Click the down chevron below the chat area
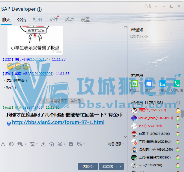The image size is (184, 172). (x=126, y=137)
